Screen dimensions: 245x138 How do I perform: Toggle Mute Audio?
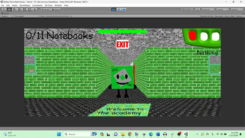click(x=219, y=16)
